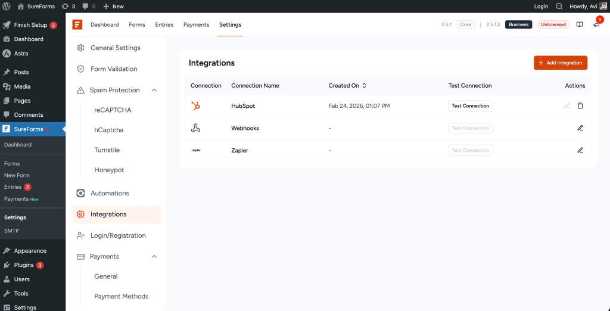Click the Zapier logo icon

pos(195,150)
